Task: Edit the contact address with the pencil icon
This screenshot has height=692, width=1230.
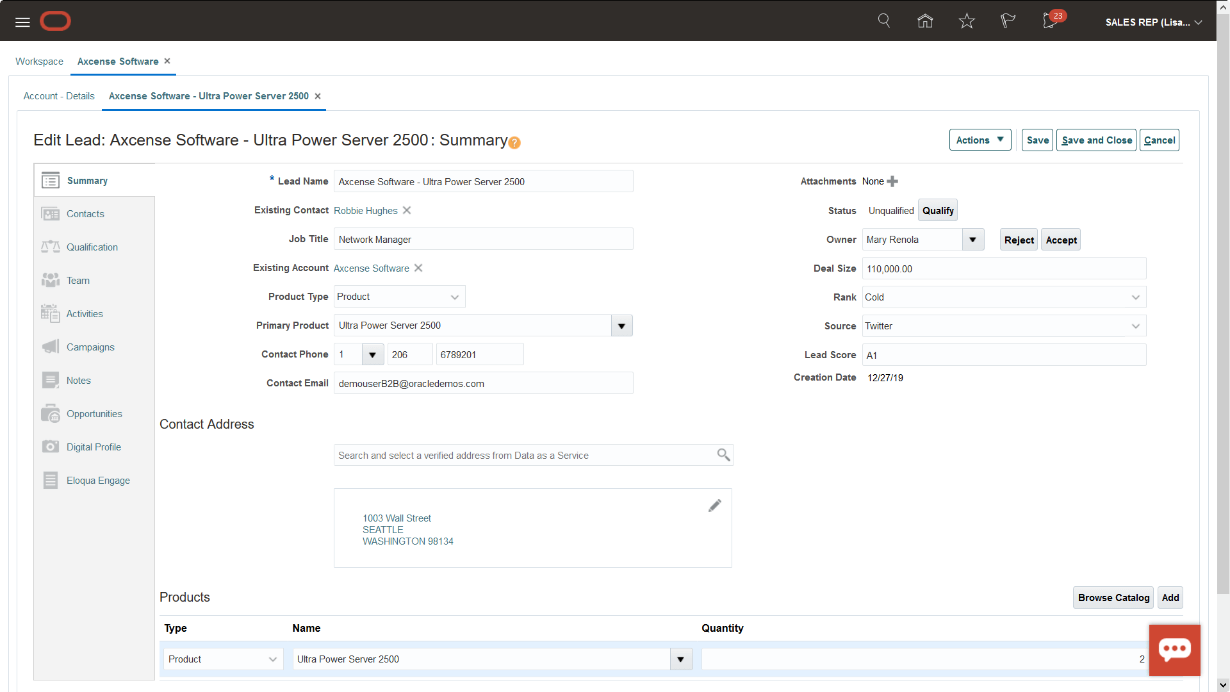Action: [715, 506]
